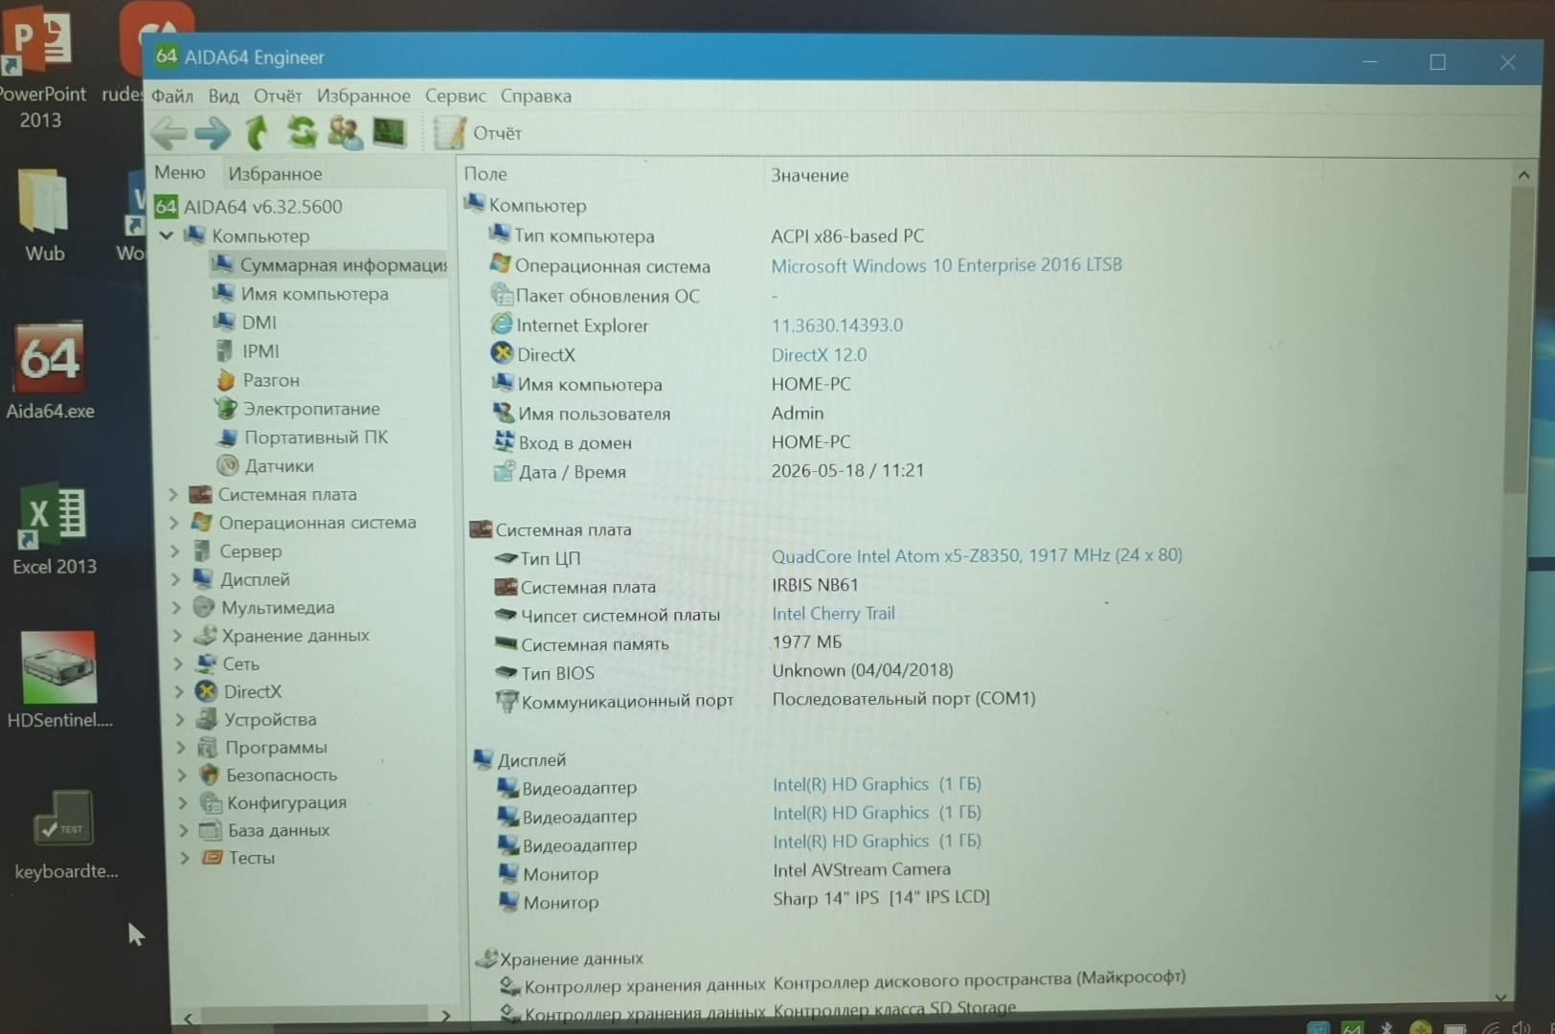
Task: Open the system monitor graph icon
Action: (x=389, y=132)
